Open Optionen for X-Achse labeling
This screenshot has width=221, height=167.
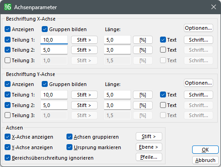tap(199, 28)
